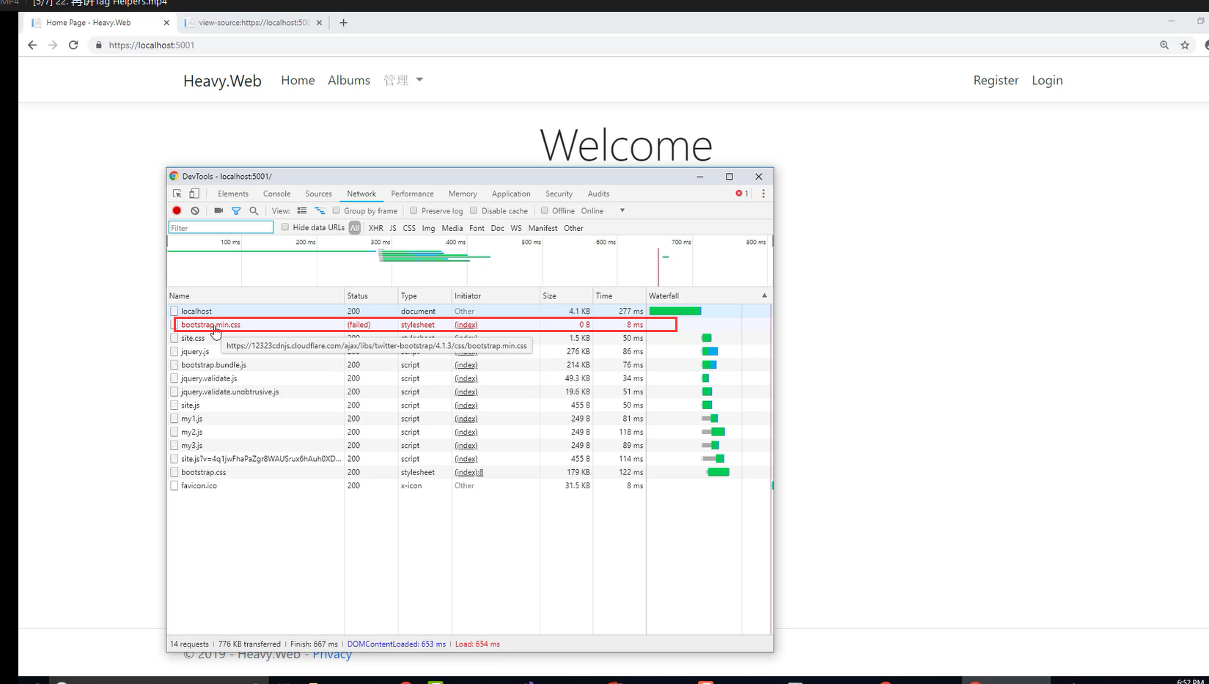The image size is (1209, 684).
Task: Click Login link in page header
Action: click(x=1047, y=80)
